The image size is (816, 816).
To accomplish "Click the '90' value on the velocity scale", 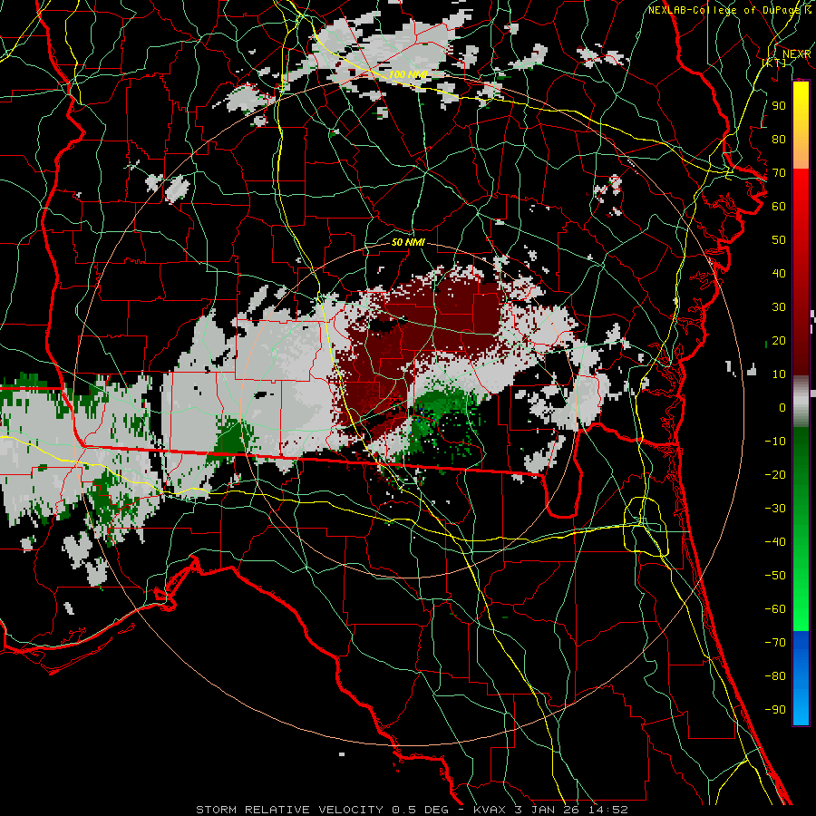I will click(x=779, y=106).
